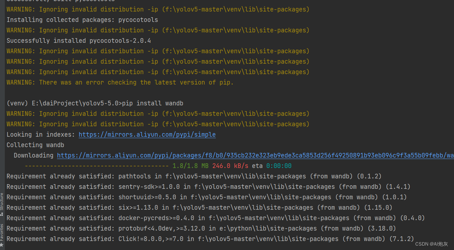Click the sentry-sdk>=1.0.0 requirement line

tap(209, 187)
